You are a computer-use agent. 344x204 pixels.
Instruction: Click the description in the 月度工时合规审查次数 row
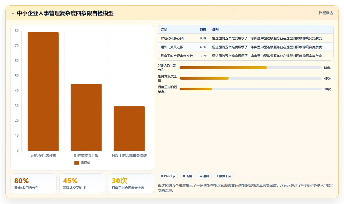coord(268,56)
